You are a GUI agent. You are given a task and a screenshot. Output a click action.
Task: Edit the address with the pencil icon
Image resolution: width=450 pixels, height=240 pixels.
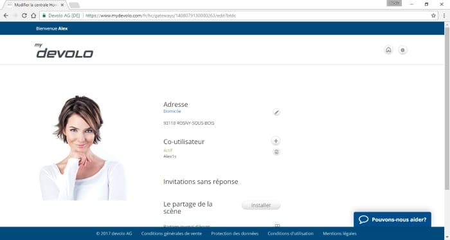(x=276, y=112)
